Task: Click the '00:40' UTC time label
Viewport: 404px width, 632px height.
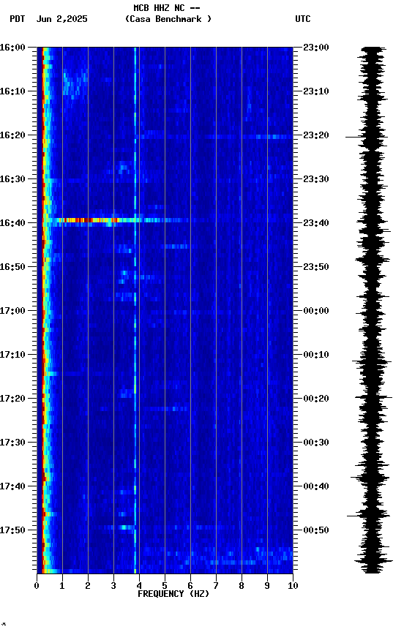Action: click(x=316, y=487)
